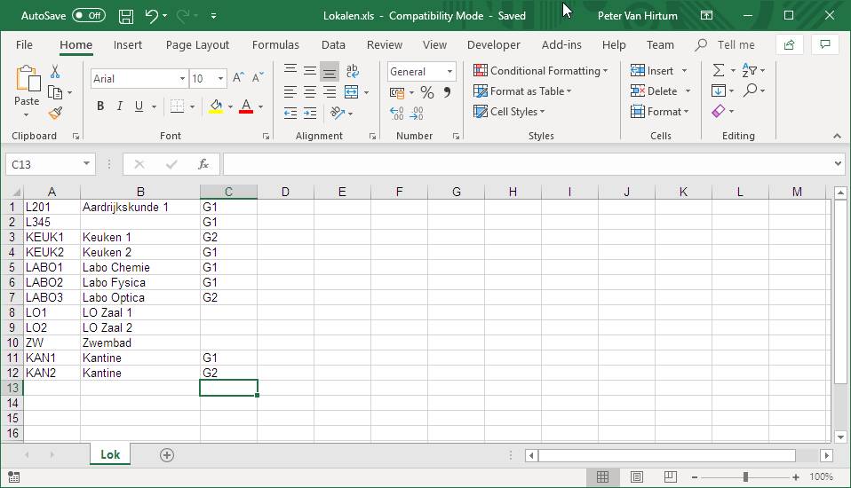Viewport: 851px width, 488px height.
Task: Activate the Format Painter brush
Action: tap(55, 113)
